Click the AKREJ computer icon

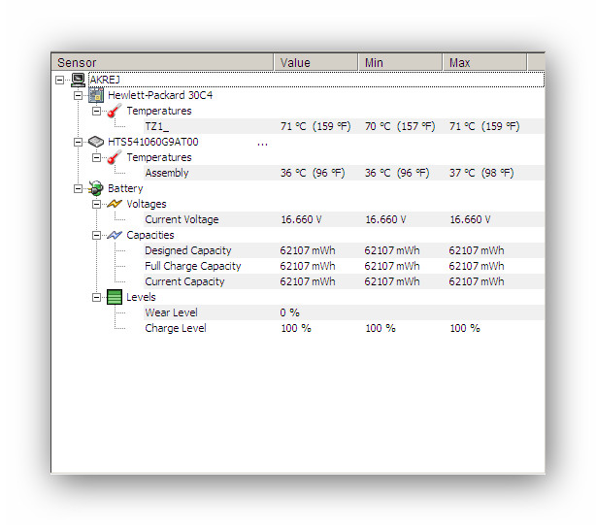tap(78, 80)
